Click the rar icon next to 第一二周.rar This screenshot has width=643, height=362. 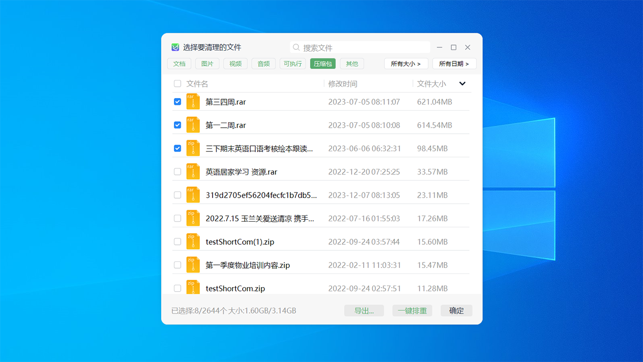192,124
